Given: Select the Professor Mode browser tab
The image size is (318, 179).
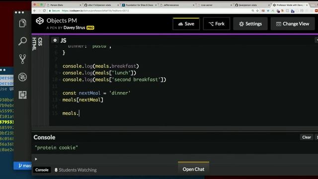Looking at the screenshot, I should coord(290,5).
